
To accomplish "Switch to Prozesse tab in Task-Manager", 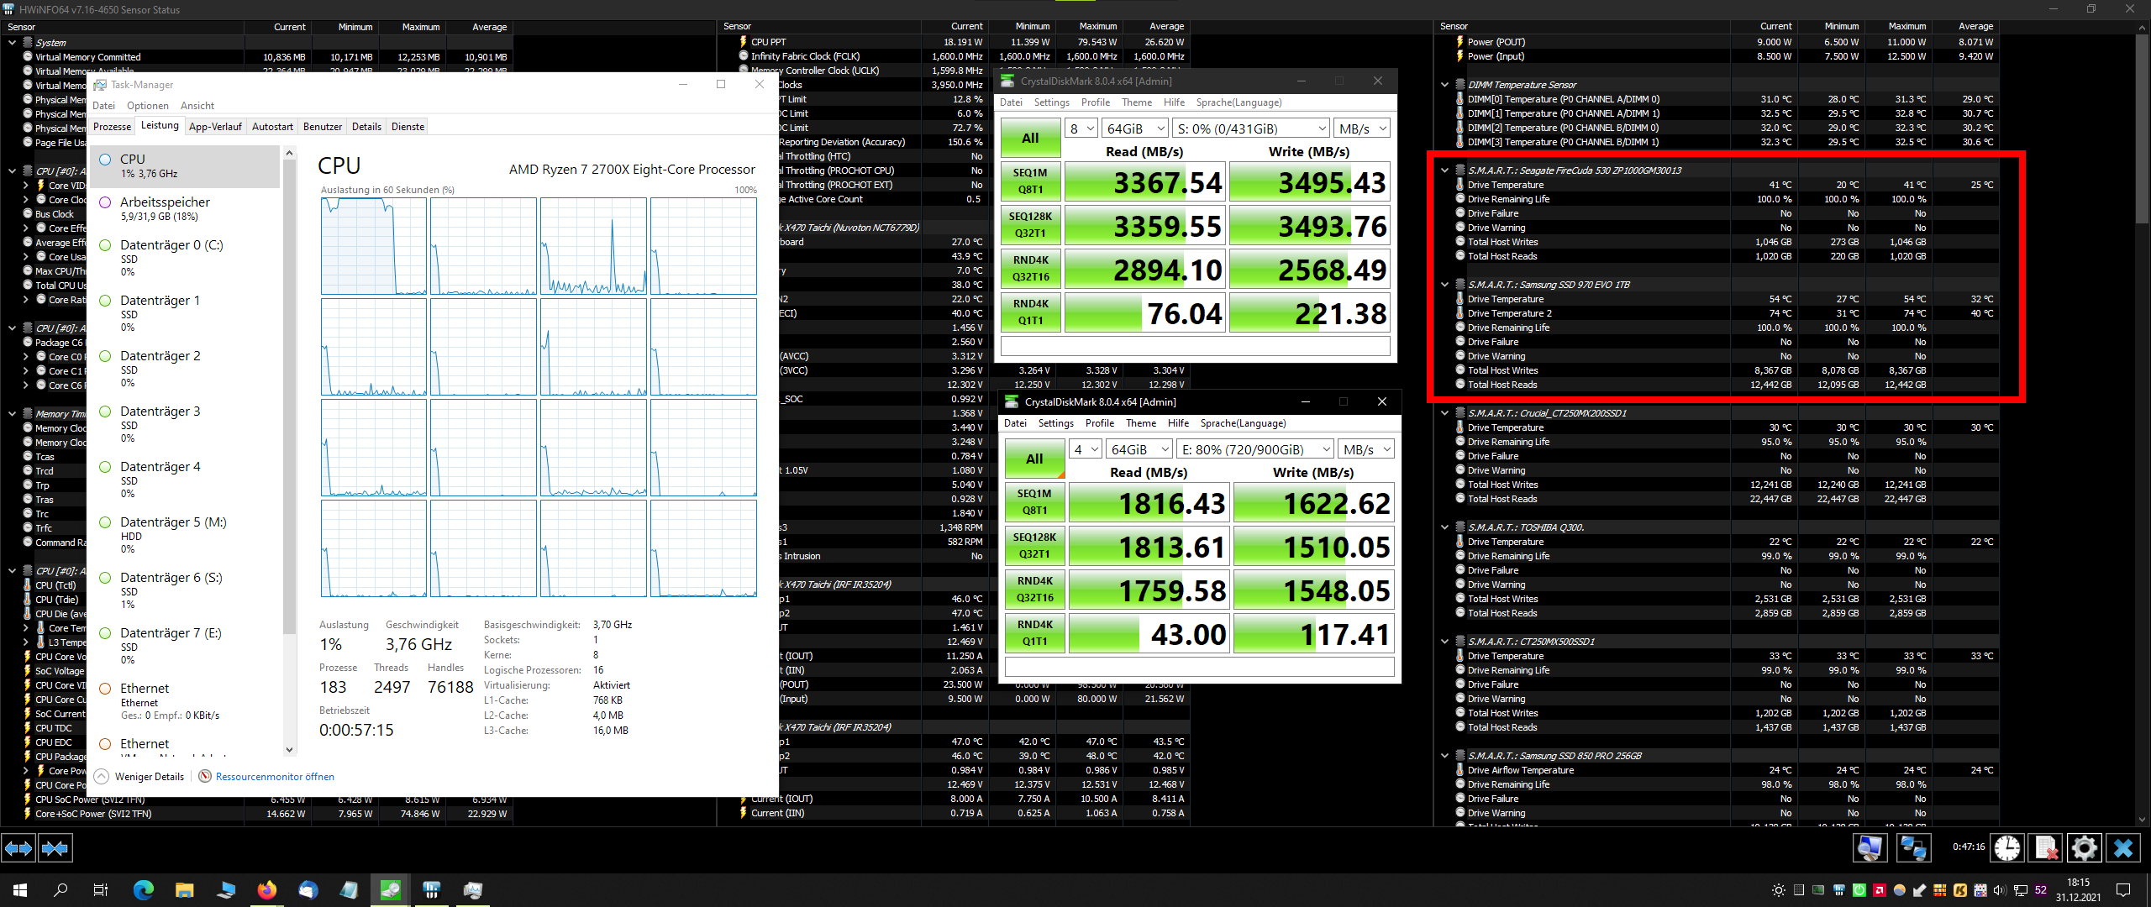I will [x=113, y=127].
